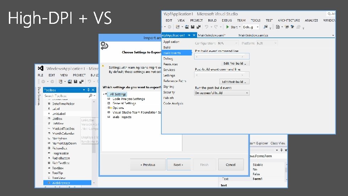Viewport: 348px width, 196px height.
Task: Select the Signing project properties tab
Action: pos(169,86)
